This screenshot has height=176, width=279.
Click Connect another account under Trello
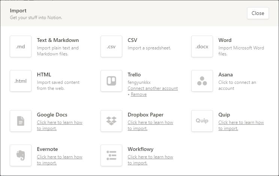coord(153,88)
